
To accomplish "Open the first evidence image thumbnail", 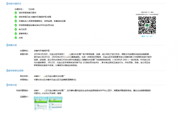I will click(41, 104).
